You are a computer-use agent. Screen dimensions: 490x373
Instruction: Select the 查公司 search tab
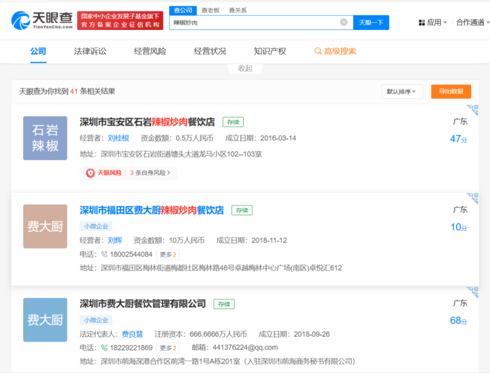tap(183, 10)
